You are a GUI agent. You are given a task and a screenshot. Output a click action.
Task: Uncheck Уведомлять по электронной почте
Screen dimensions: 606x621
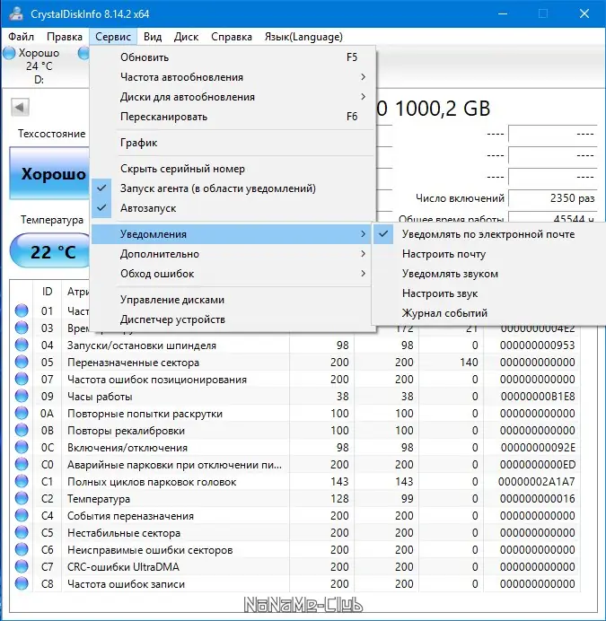coord(487,234)
